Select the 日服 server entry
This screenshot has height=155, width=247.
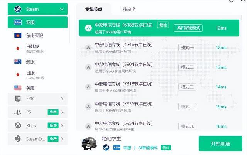tap(37, 75)
